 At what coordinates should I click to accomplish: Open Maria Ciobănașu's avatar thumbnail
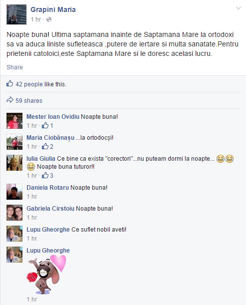pyautogui.click(x=14, y=142)
